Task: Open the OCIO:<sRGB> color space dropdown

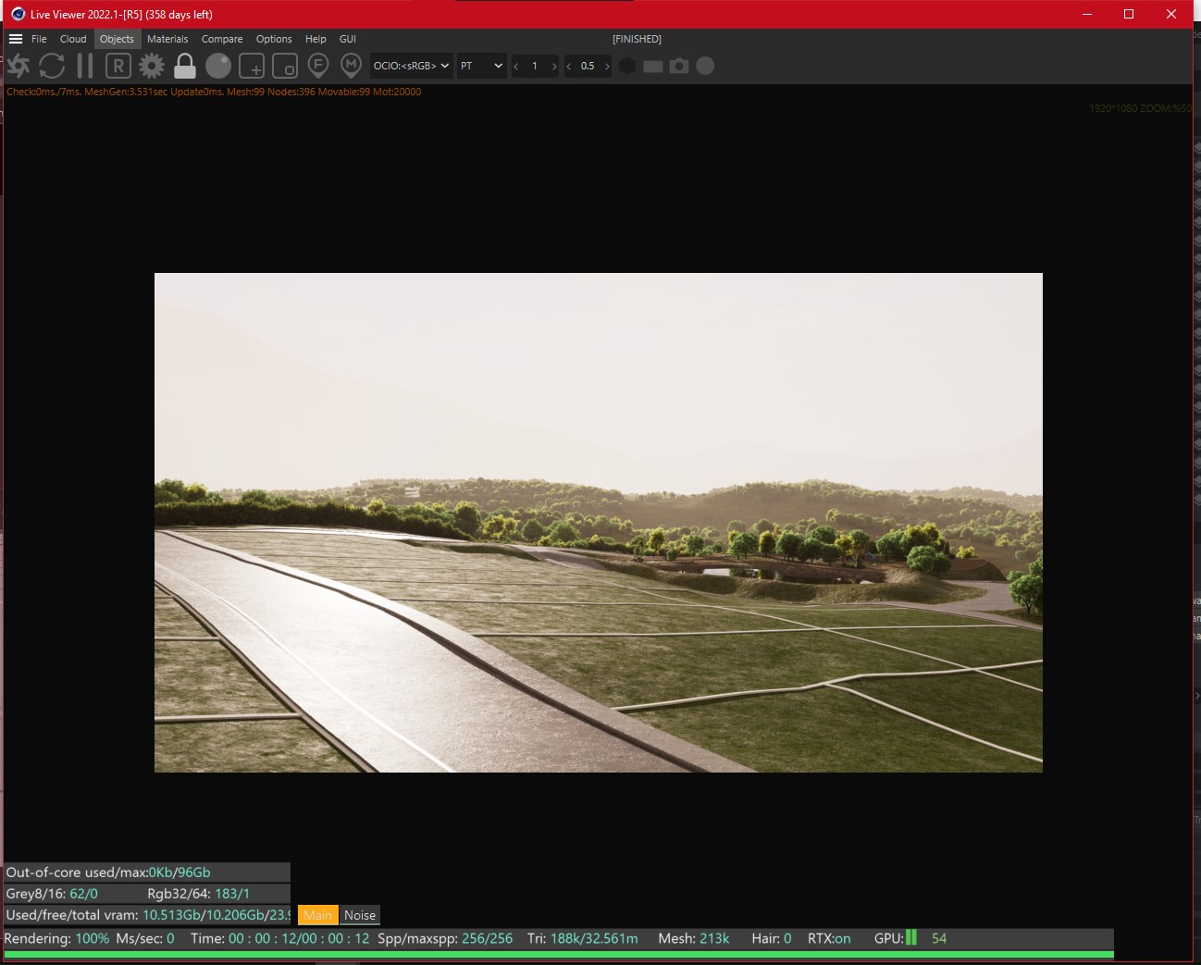Action: (412, 66)
